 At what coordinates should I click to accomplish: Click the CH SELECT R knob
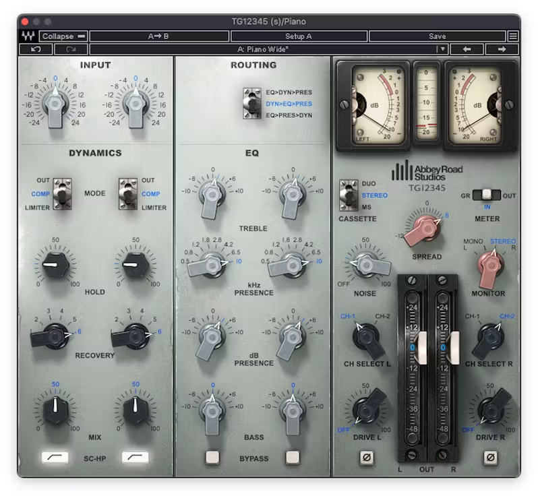pyautogui.click(x=490, y=338)
